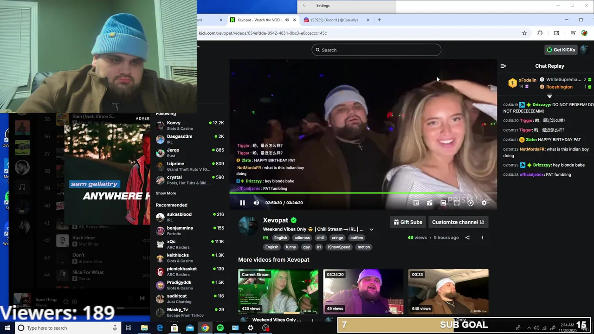Expand the stream title chevron
Screen dimensions: 594x334
[x=371, y=229]
